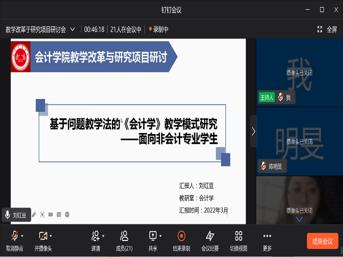Image resolution: width=343 pixels, height=257 pixels.
Task: Open the meeting title dropdown chevron
Action: 72,30
